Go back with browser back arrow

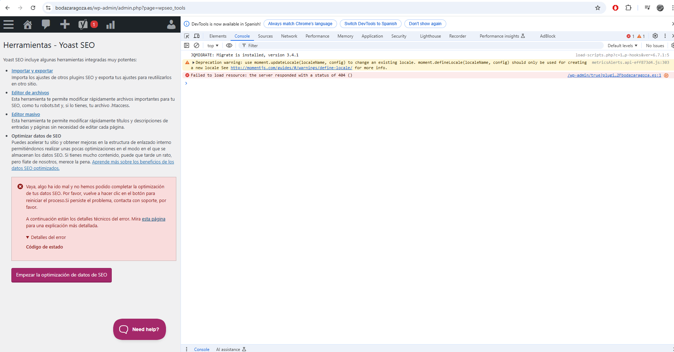coord(7,8)
